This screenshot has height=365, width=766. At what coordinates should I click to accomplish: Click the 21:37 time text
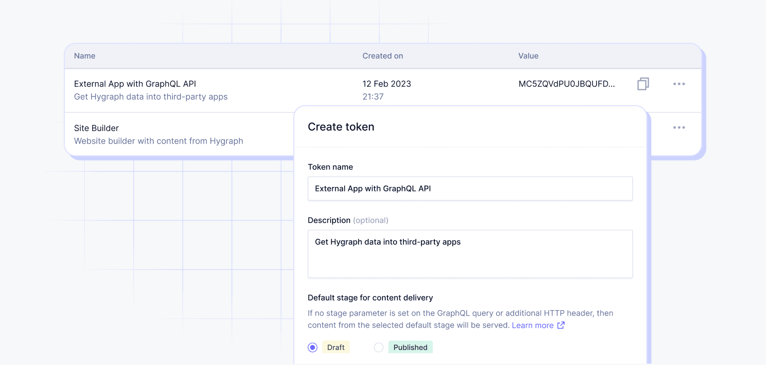[x=373, y=97]
